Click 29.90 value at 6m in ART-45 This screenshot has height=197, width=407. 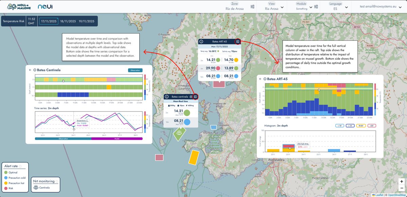click(211, 68)
